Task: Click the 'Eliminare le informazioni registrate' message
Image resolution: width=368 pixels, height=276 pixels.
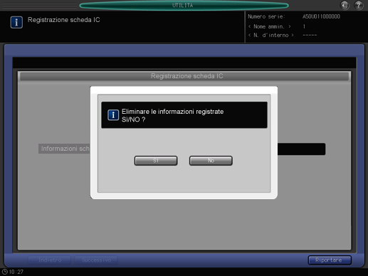Action: (x=172, y=112)
